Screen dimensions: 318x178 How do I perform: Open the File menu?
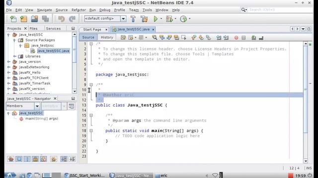pos(9,10)
